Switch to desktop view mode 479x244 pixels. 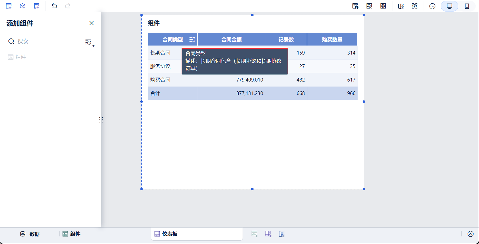pyautogui.click(x=449, y=6)
